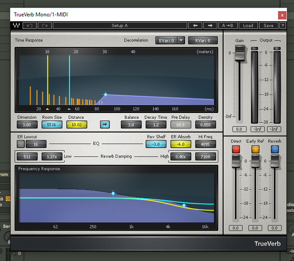
Task: Click the low damping node in Frequency Response
Action: 113,193
